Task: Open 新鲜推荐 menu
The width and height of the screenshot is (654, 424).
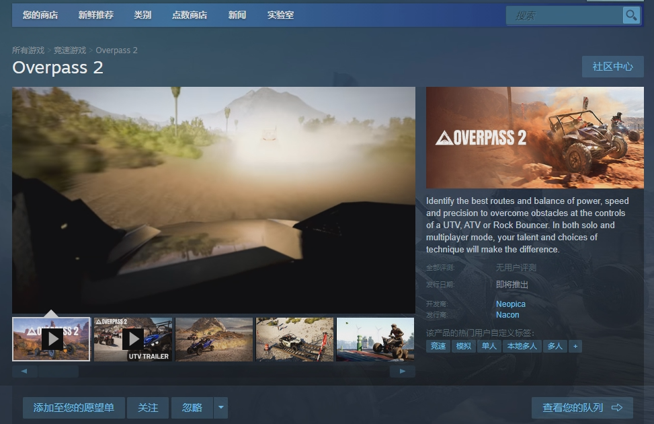Action: click(96, 15)
